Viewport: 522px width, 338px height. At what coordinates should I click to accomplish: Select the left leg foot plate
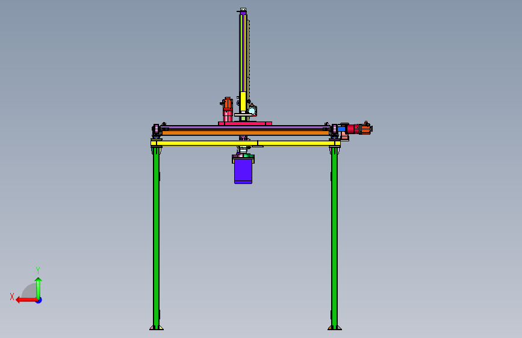[x=157, y=328]
